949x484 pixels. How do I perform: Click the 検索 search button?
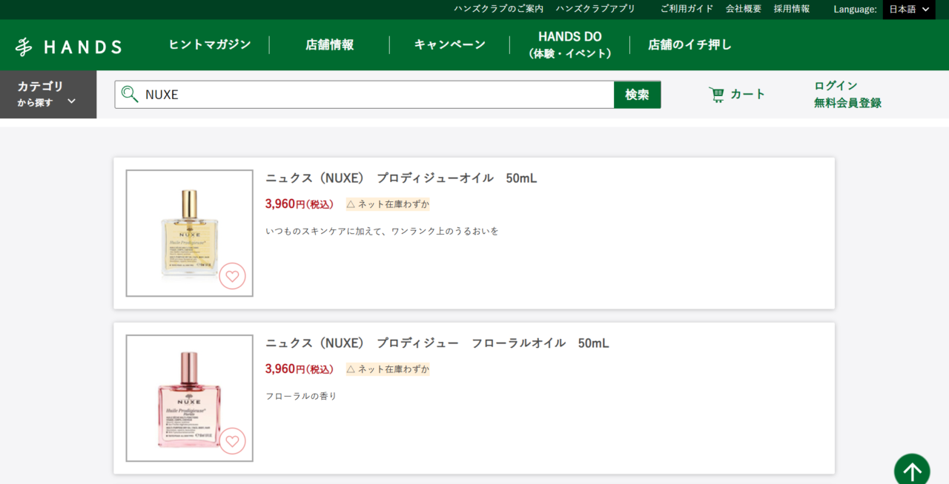pyautogui.click(x=638, y=95)
